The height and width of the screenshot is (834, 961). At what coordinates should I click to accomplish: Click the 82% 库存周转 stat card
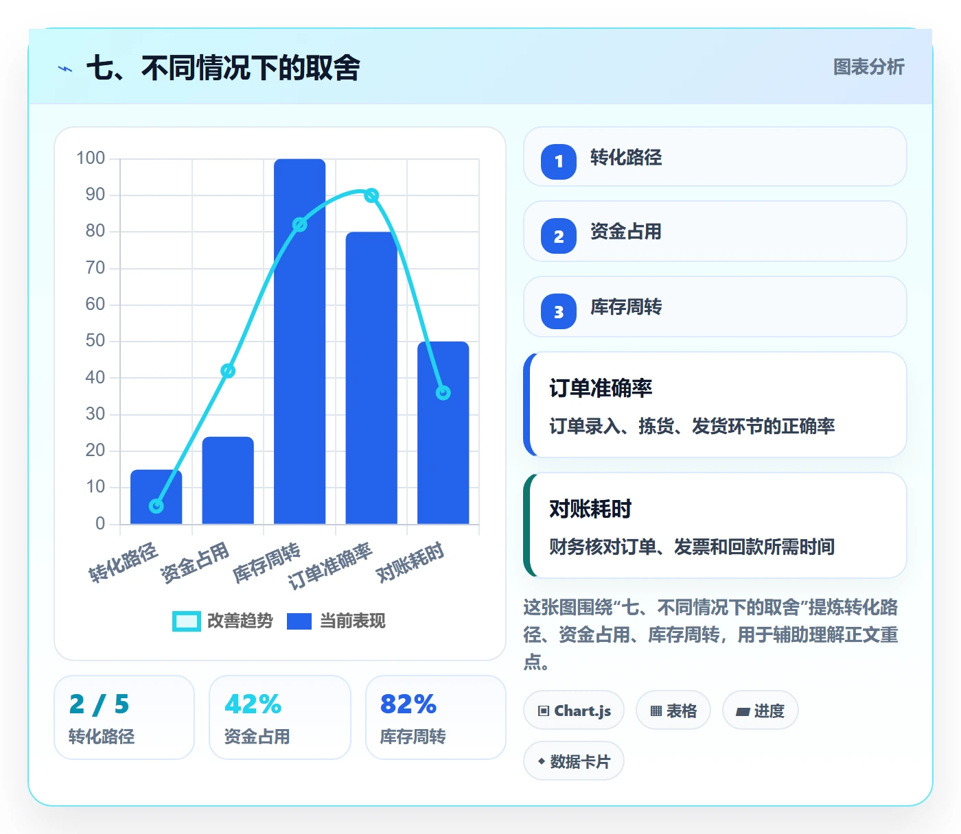(436, 717)
